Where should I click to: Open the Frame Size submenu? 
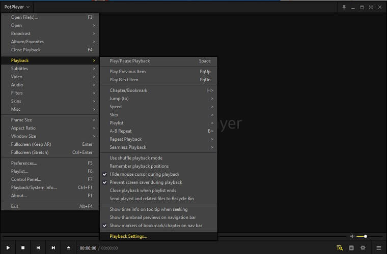(x=50, y=120)
